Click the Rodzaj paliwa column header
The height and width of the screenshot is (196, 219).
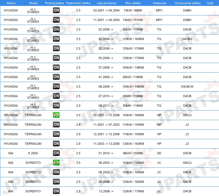[x=54, y=3]
